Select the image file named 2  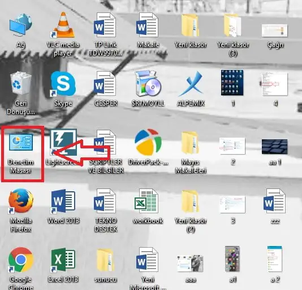point(232,146)
